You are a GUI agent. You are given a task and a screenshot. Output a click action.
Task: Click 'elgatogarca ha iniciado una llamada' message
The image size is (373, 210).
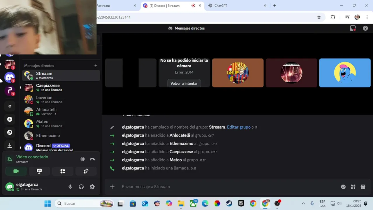[x=159, y=168]
